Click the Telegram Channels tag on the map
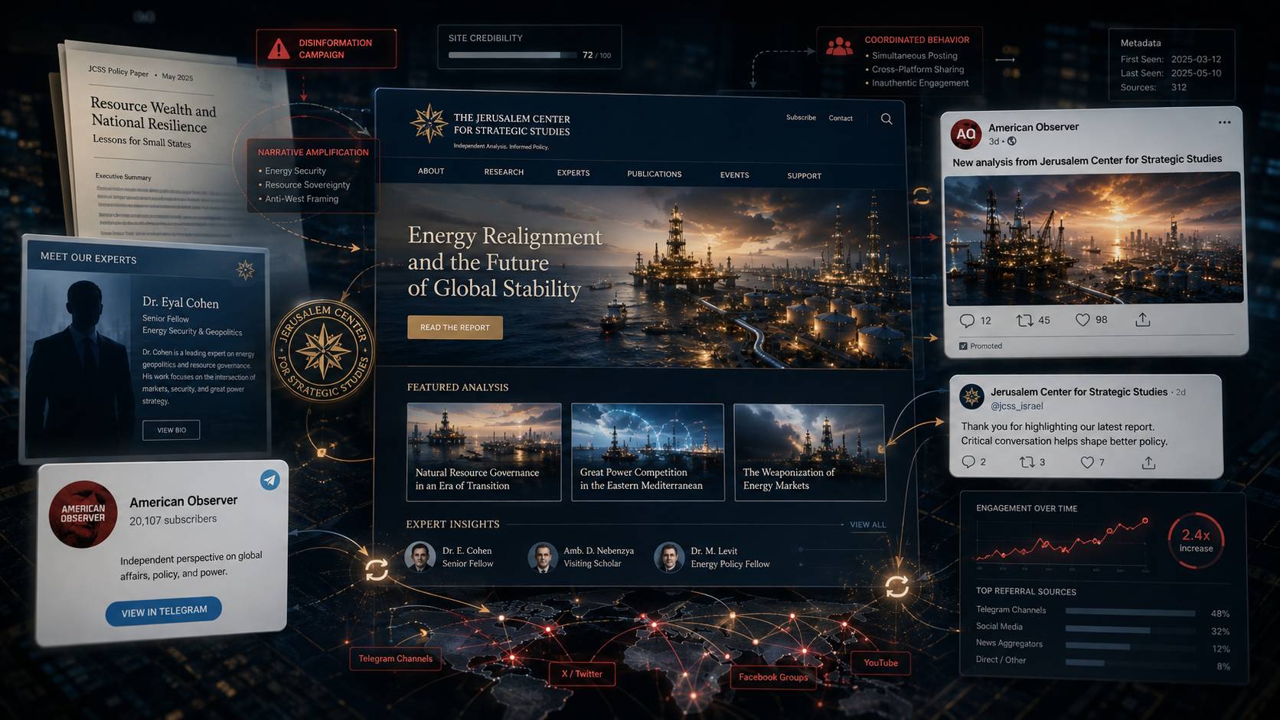 pos(395,659)
